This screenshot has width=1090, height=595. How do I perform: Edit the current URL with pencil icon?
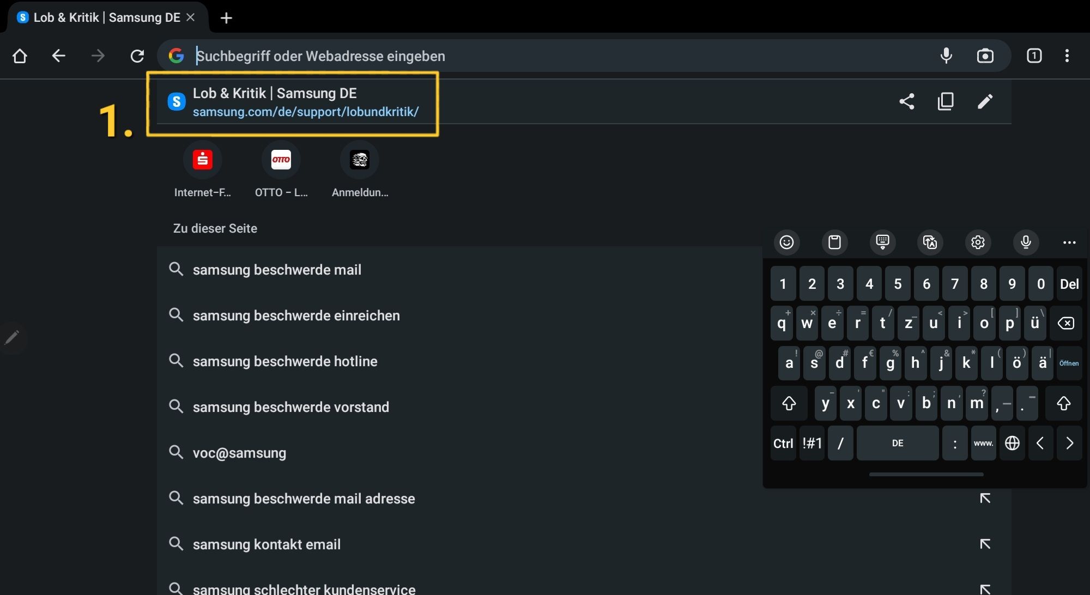[985, 101]
